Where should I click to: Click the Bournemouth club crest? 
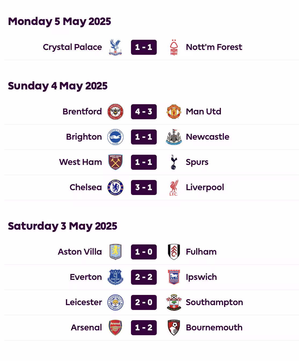click(174, 328)
